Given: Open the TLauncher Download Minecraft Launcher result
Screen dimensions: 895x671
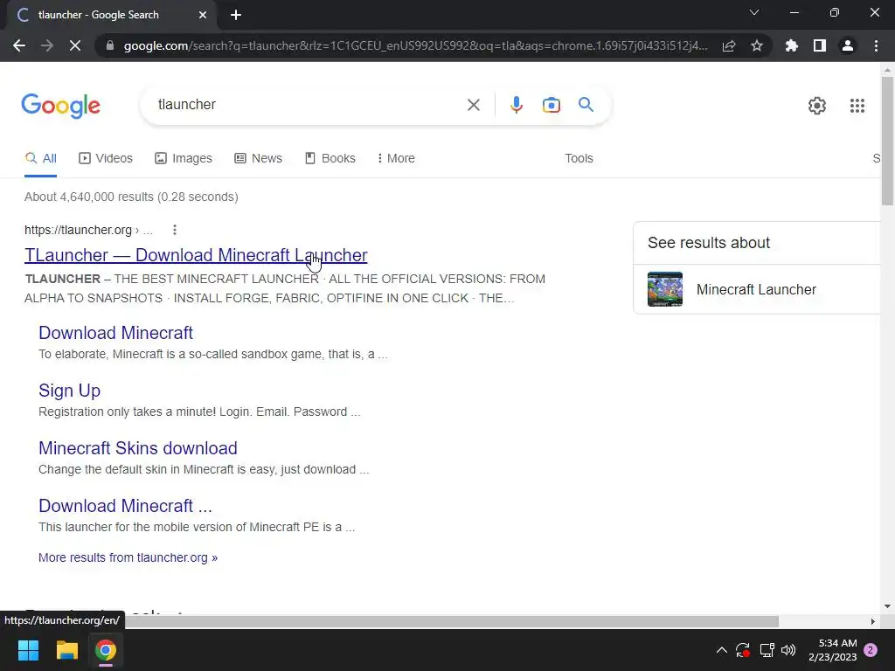Looking at the screenshot, I should (x=196, y=255).
